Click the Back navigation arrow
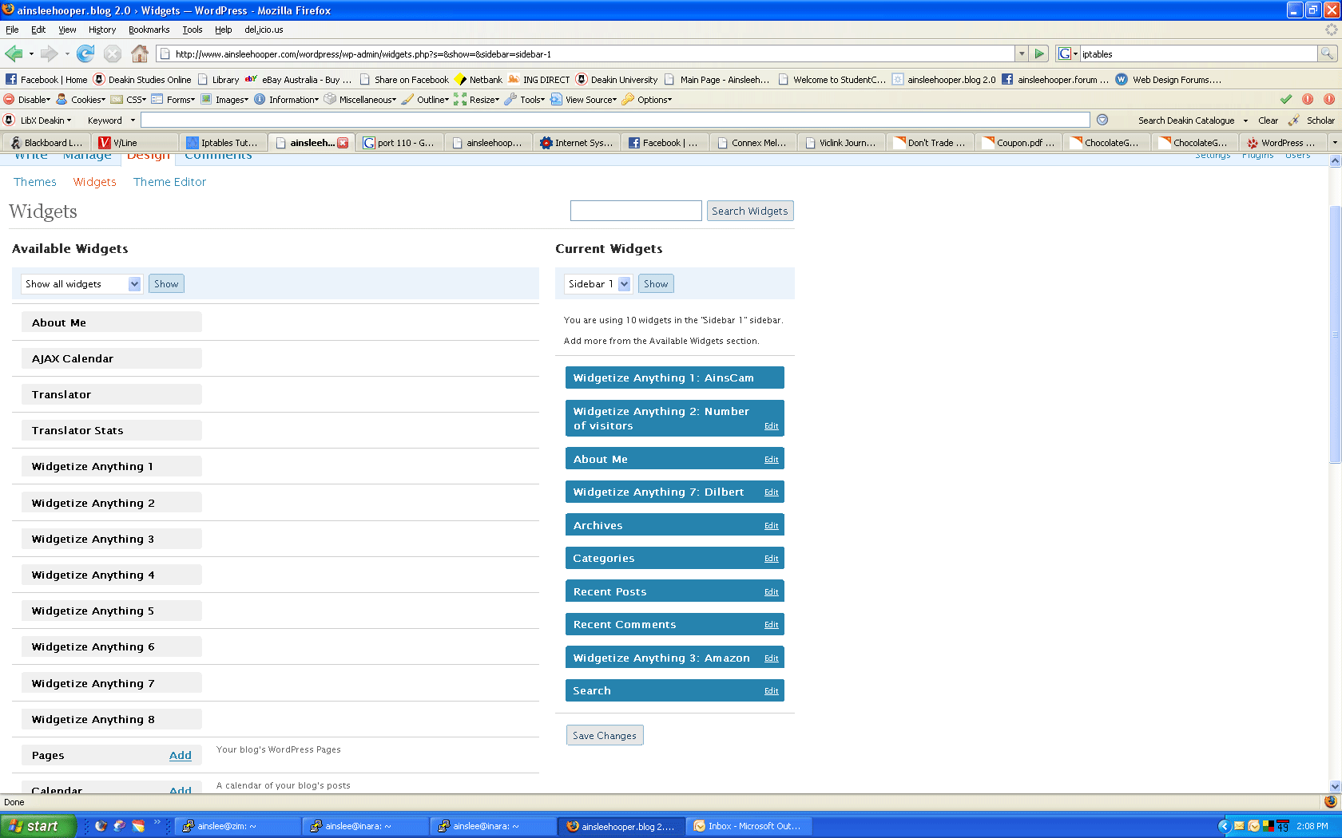This screenshot has height=838, width=1342. [14, 53]
